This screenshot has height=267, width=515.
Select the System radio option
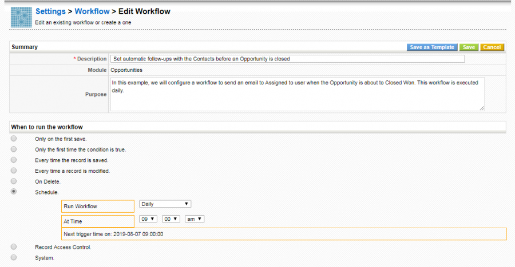tap(14, 258)
